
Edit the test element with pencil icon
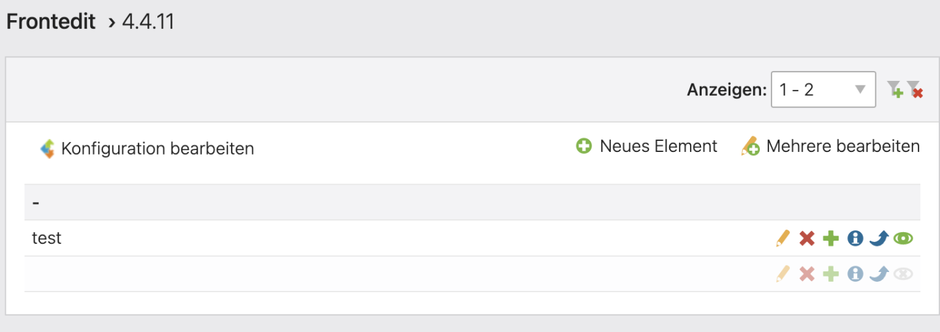783,239
